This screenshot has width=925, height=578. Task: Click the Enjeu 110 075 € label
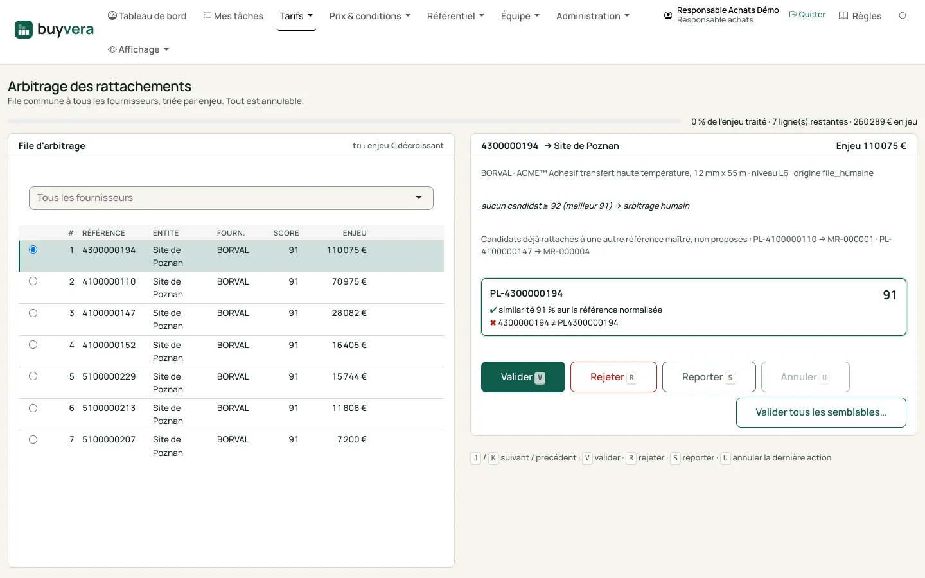[871, 146]
